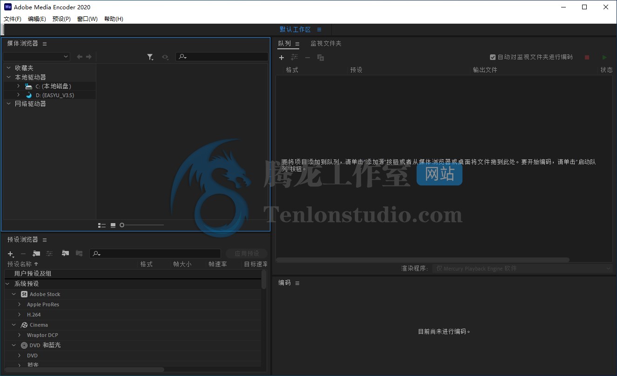
Task: Expand Apple ProRes presets
Action: click(x=20, y=304)
